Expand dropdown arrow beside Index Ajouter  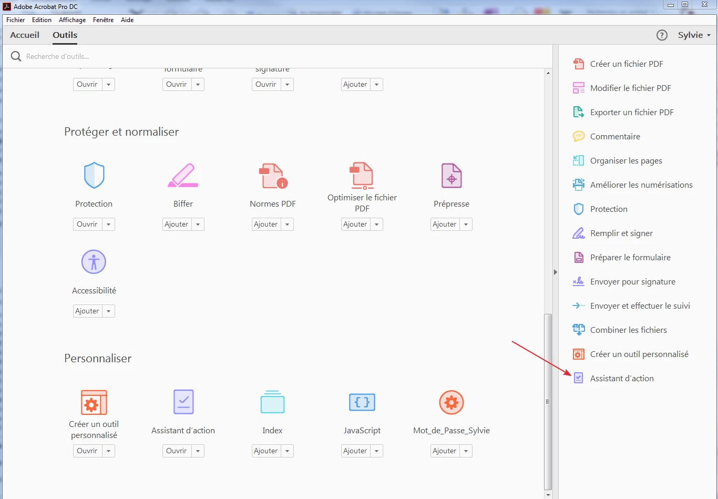287,451
